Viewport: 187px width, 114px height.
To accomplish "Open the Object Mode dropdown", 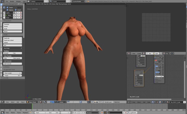I will coord(33,102).
